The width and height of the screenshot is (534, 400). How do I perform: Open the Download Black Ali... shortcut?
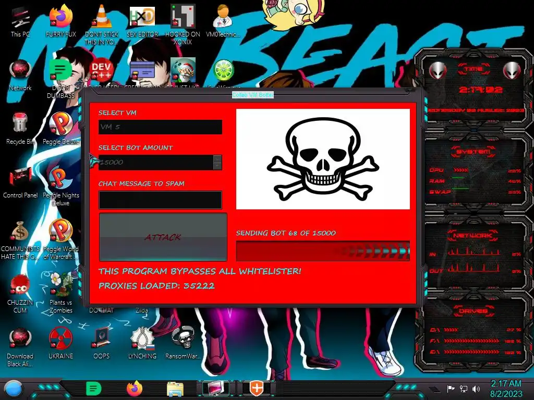click(20, 347)
